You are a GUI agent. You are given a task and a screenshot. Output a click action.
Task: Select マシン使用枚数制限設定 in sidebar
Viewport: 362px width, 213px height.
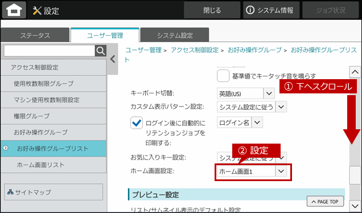coord(54,100)
